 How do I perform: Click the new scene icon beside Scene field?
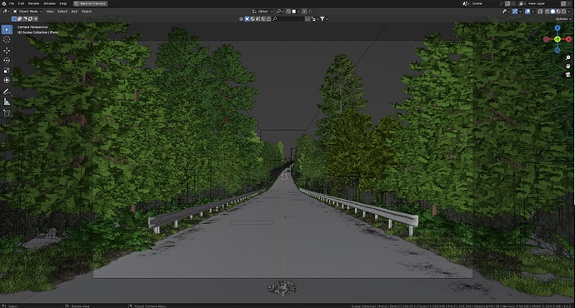point(507,3)
